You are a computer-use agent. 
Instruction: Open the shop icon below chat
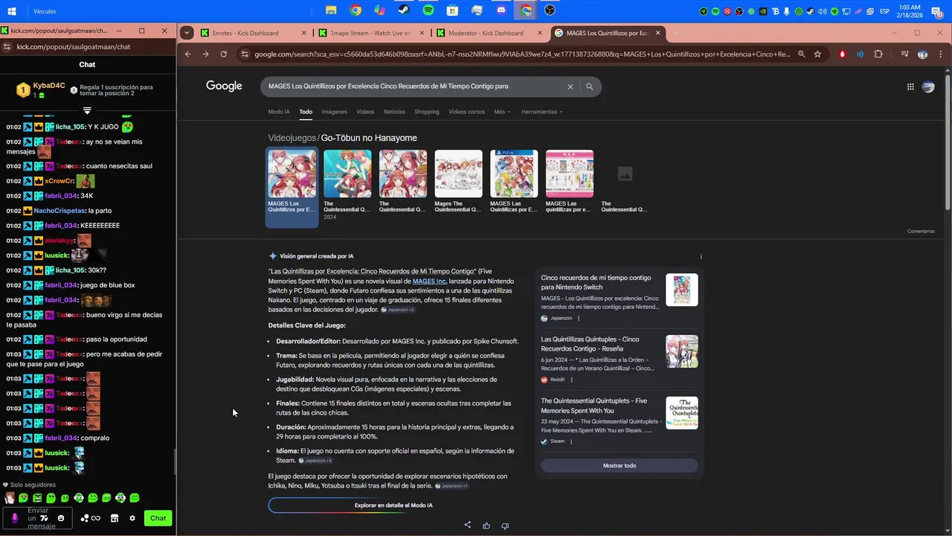[115, 518]
